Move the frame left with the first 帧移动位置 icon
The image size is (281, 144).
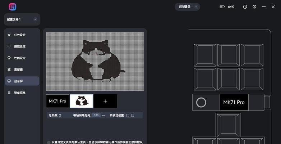point(128,115)
